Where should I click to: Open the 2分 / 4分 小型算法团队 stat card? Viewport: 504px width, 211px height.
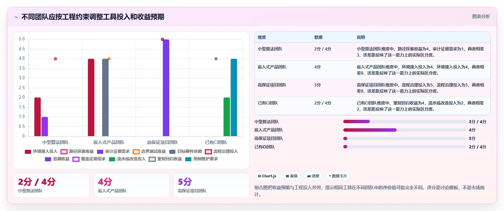[x=51, y=185]
